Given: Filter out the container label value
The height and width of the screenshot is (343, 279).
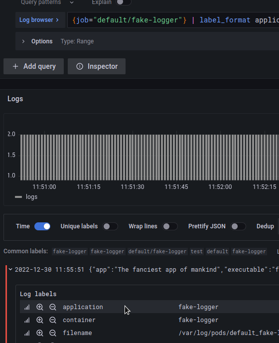Looking at the screenshot, I should 52,320.
